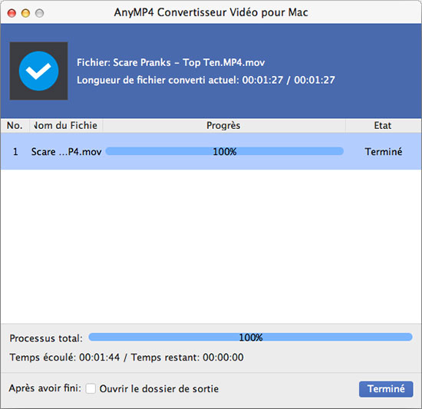Click the Processus total progress bar
Screen dimensions: 422x409
click(x=250, y=337)
